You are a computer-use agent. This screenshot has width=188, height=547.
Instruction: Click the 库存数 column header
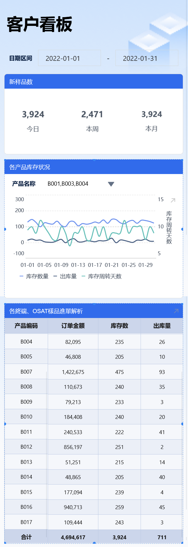point(120,326)
